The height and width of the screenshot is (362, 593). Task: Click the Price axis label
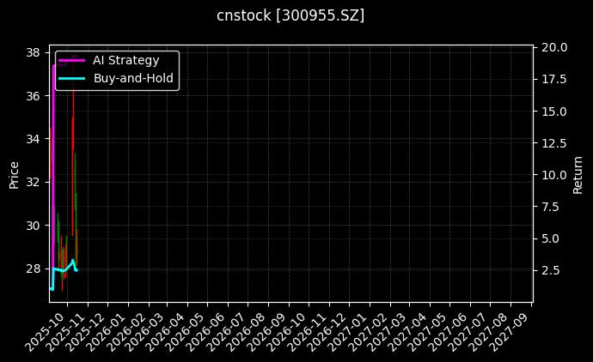14,174
